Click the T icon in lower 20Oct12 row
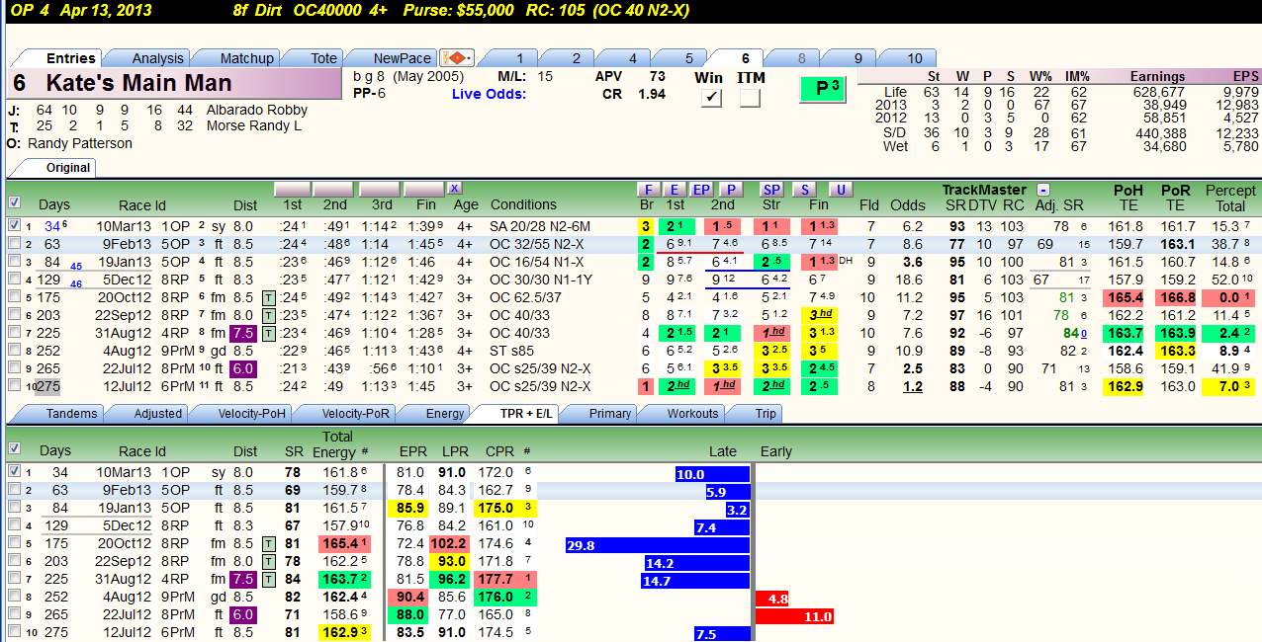Screen dimensions: 1262x642 pos(268,544)
